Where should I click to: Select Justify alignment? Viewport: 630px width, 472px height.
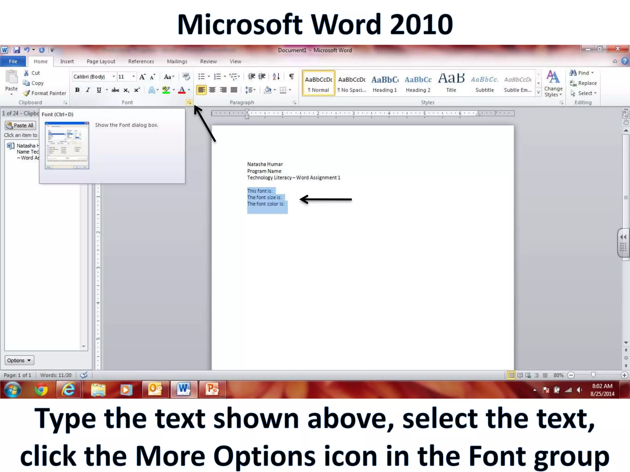tap(234, 90)
